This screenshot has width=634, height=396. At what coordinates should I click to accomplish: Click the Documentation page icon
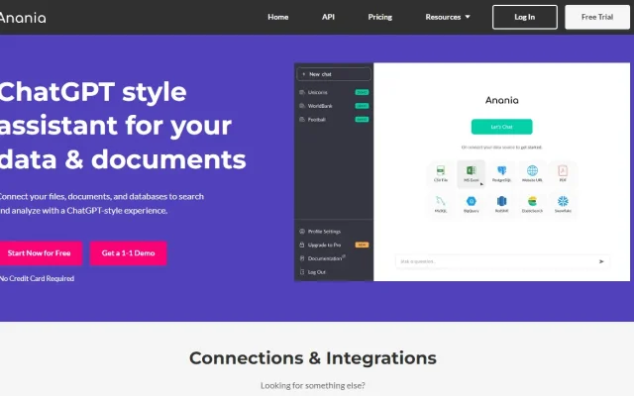[301, 258]
